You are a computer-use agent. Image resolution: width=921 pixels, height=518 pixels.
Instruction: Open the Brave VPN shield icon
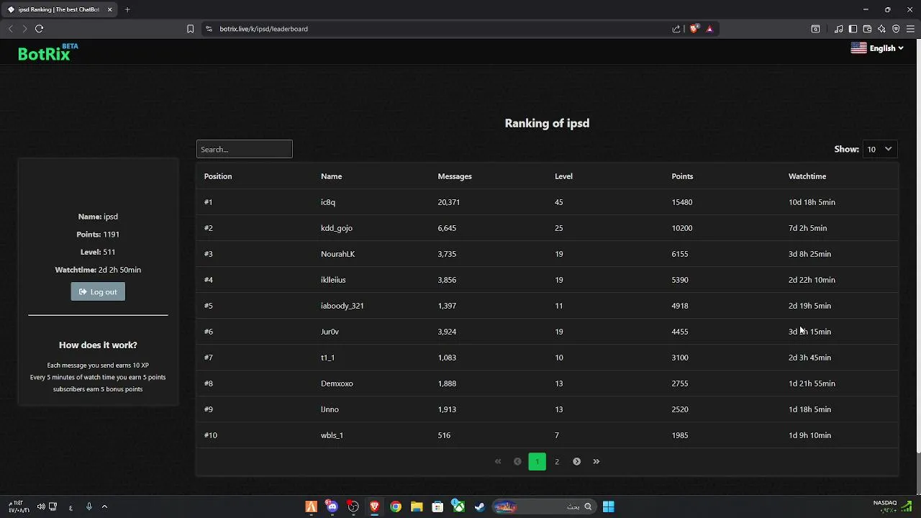(896, 29)
